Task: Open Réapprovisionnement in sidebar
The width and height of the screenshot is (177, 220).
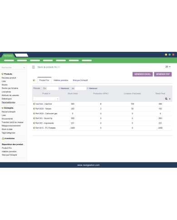Action: coord(11,125)
